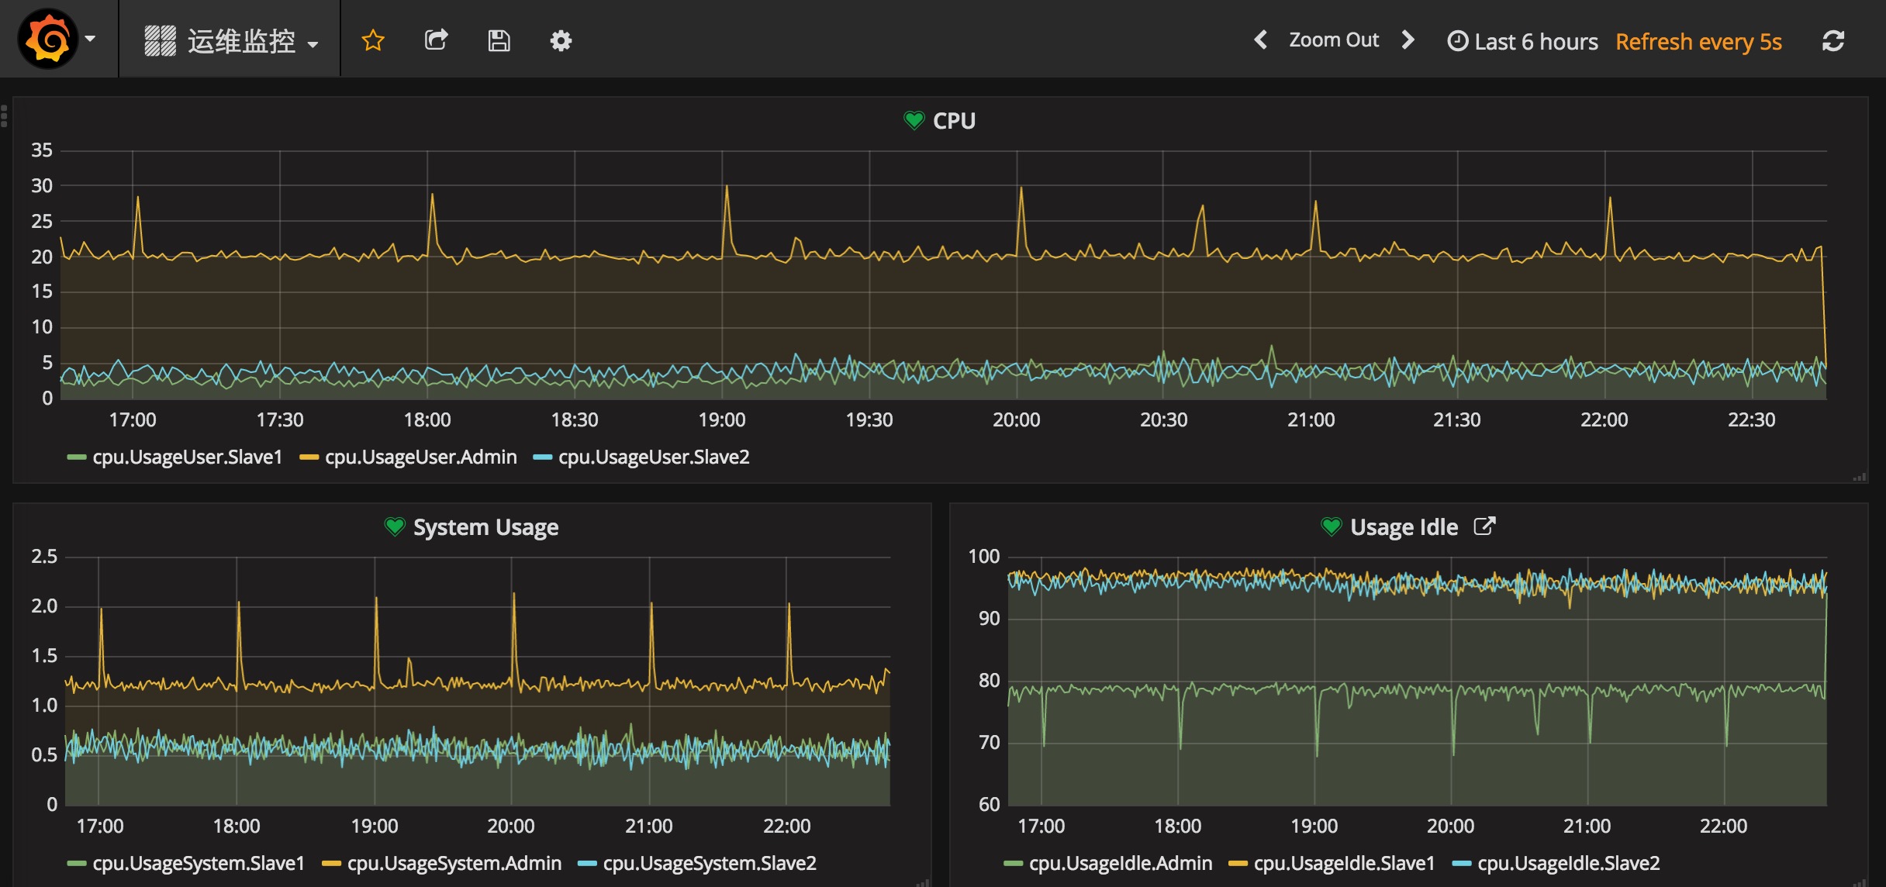Expand the Grafana menu caret arrow
This screenshot has width=1886, height=887.
91,39
